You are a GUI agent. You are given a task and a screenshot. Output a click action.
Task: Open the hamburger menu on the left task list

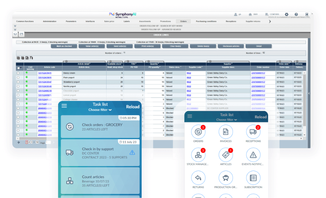tap(64, 106)
